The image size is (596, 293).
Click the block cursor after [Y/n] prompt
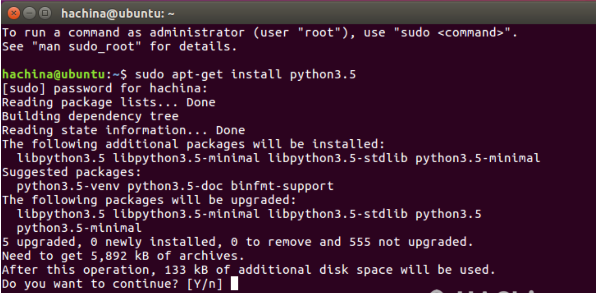234,284
